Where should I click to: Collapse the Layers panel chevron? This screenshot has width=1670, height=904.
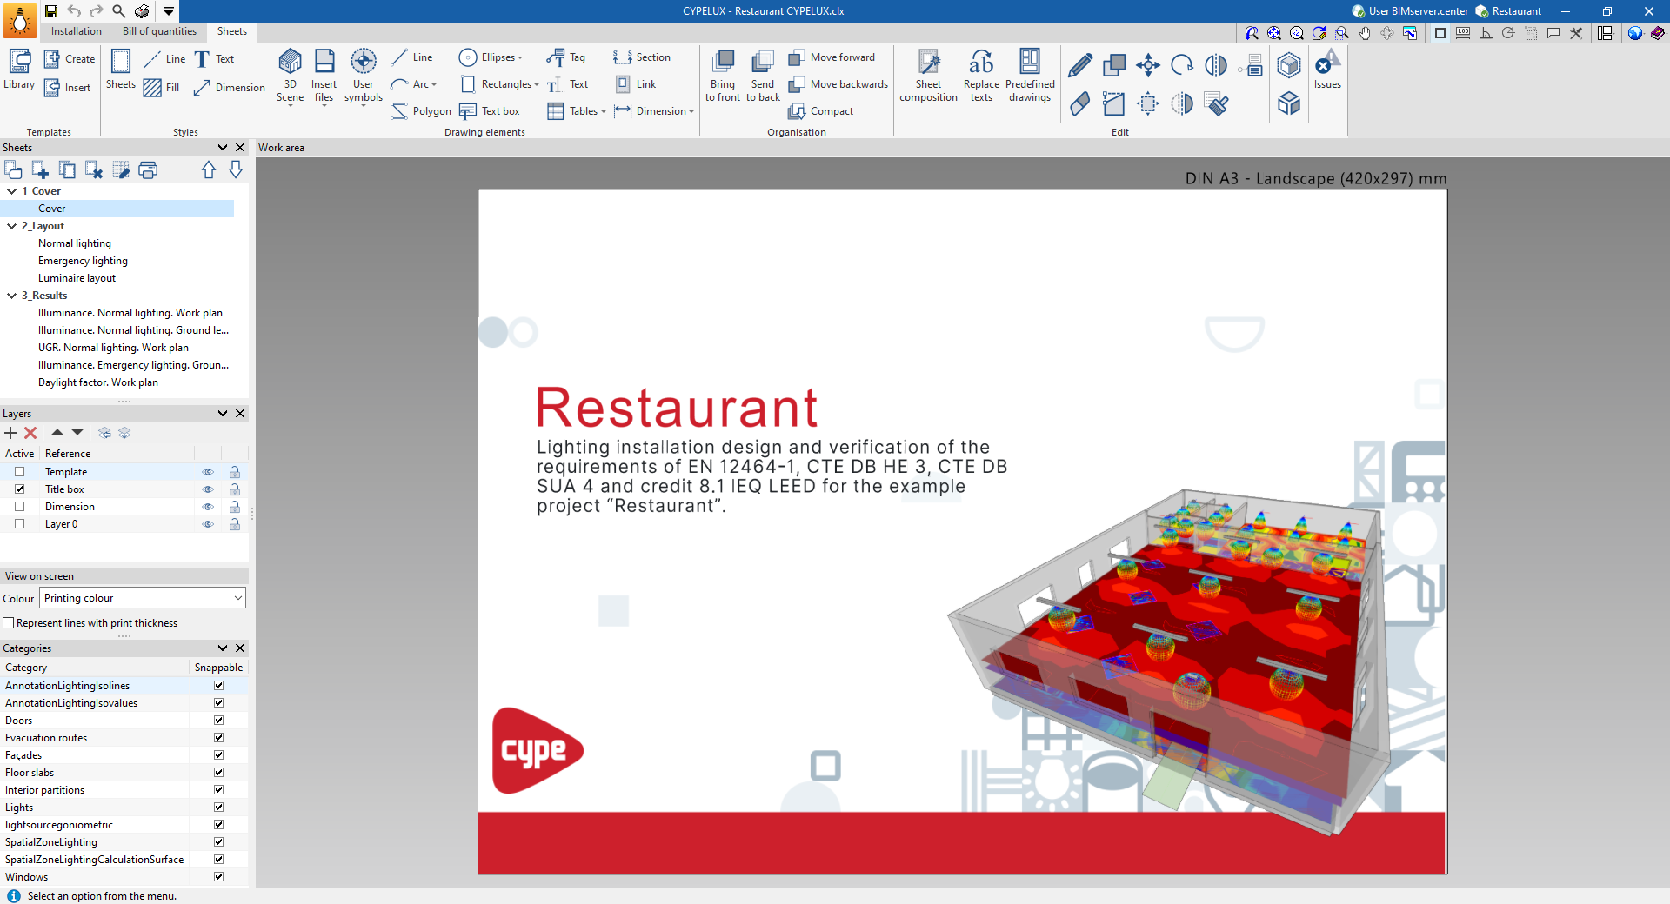click(x=223, y=414)
